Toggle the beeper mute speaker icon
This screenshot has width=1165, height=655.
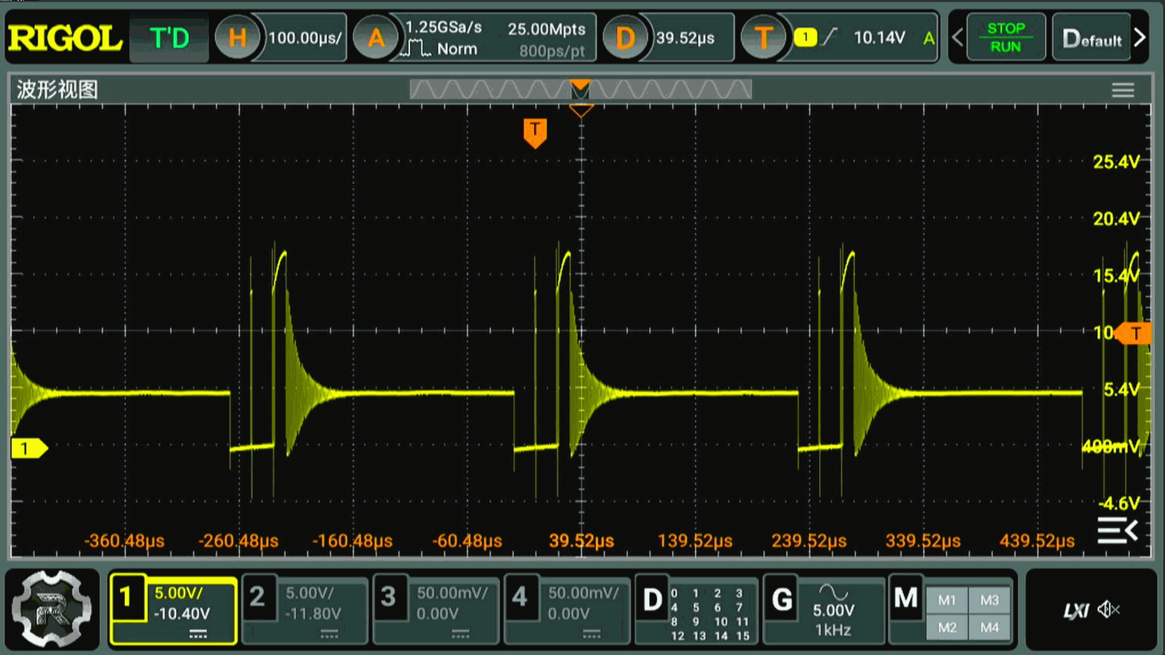point(1108,610)
